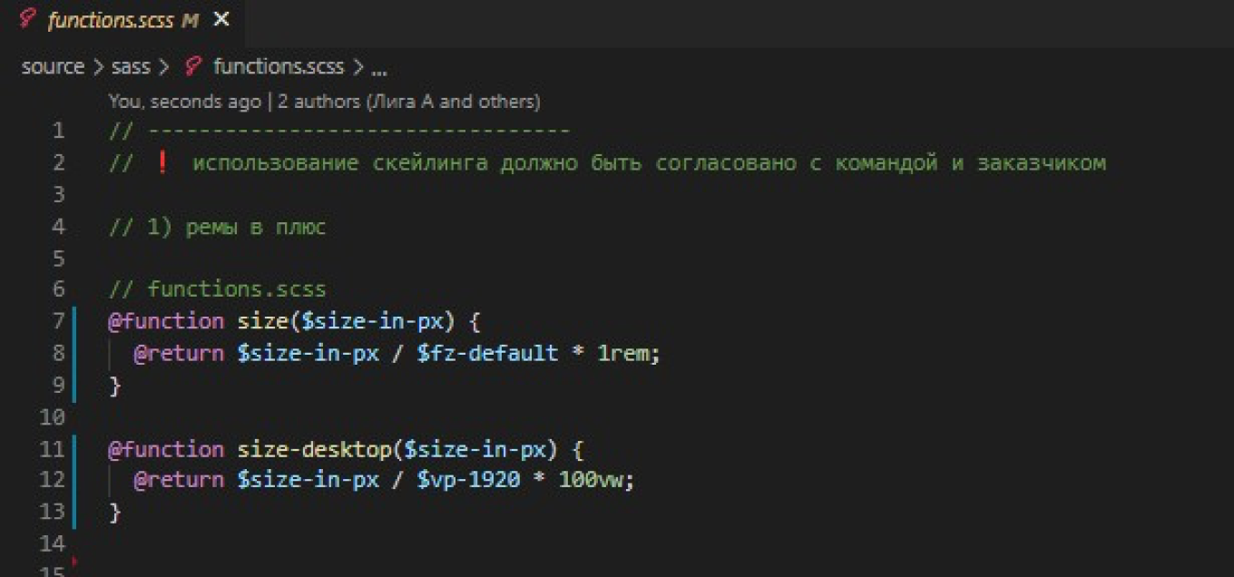Click line number 2 in the gutter
1234x577 pixels.
pos(59,163)
